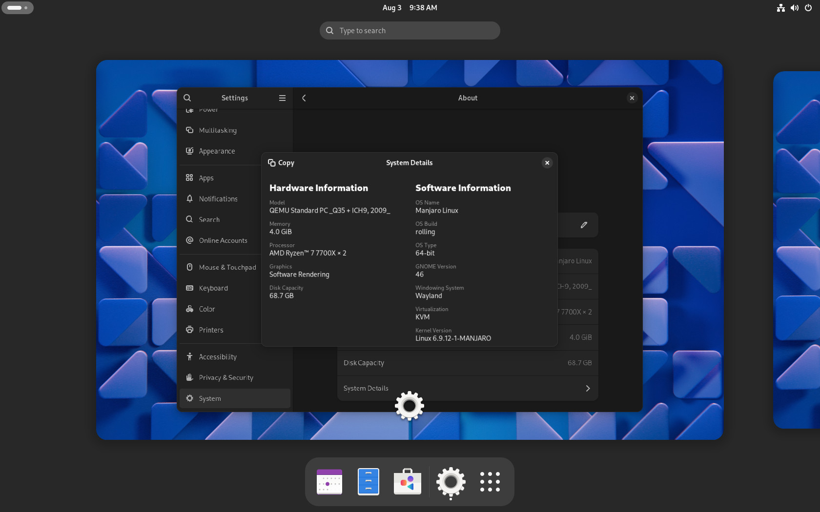Click the Privacy & Security hand icon
The image size is (820, 512).
click(189, 377)
